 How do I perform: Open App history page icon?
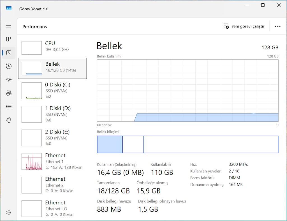9,66
